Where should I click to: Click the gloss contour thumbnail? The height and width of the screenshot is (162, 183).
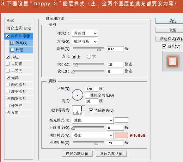[77, 110]
